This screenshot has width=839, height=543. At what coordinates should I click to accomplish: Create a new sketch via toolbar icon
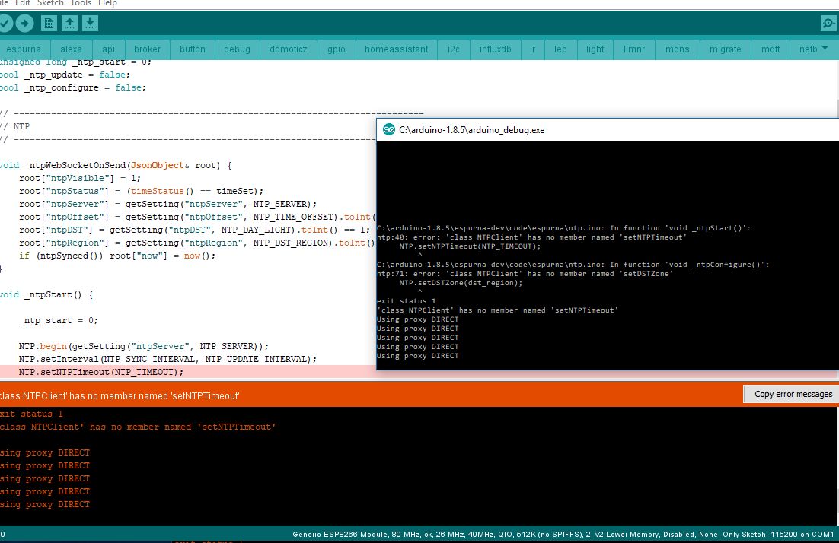(47, 23)
